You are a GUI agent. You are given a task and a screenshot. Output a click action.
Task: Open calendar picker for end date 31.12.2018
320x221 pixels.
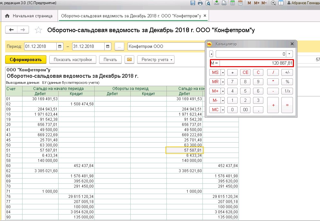pos(108,47)
